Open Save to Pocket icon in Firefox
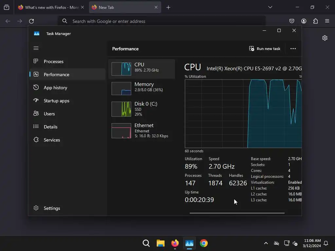335x251 pixels. (291, 21)
